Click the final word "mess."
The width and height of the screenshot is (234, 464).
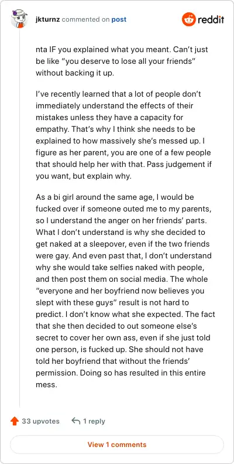tap(46, 385)
